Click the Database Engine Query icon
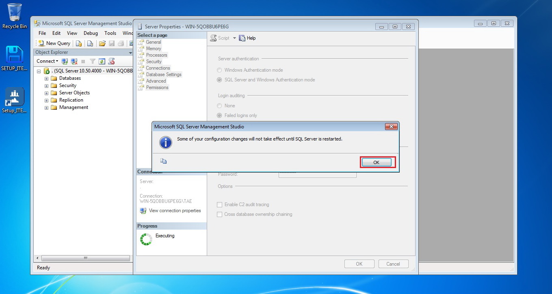The image size is (552, 294). [x=79, y=43]
